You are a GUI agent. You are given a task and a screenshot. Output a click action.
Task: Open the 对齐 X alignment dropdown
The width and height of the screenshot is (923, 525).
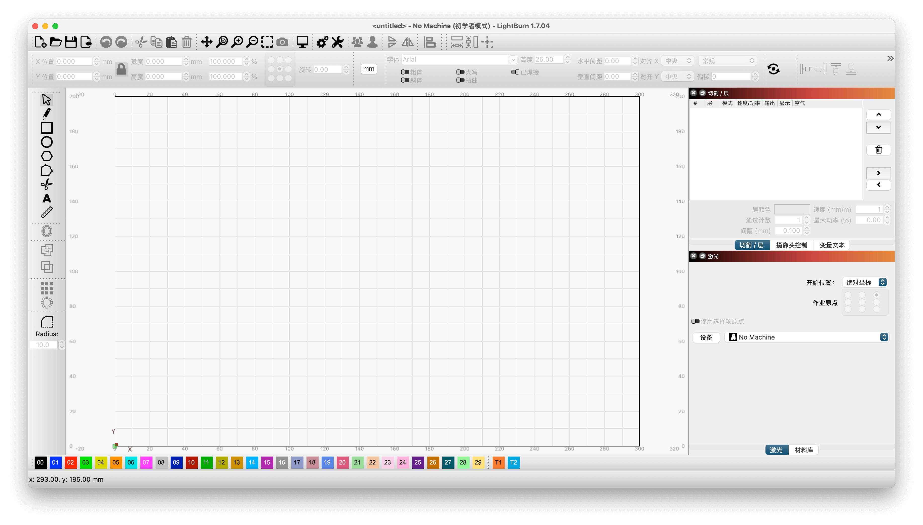678,61
